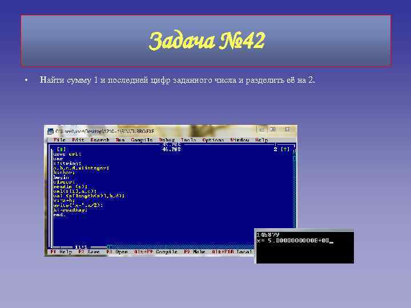Maximize the TURBO.EXE window
411x308 pixels.
[273, 129]
